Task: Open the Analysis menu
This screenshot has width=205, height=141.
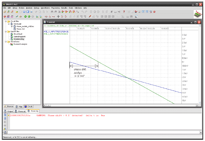Action: 29,8
